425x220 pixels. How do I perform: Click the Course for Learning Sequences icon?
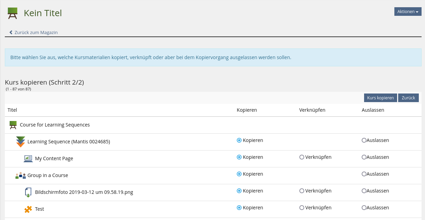point(13,125)
